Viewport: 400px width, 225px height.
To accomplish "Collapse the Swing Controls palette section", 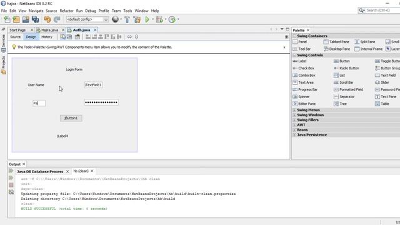I will point(294,55).
